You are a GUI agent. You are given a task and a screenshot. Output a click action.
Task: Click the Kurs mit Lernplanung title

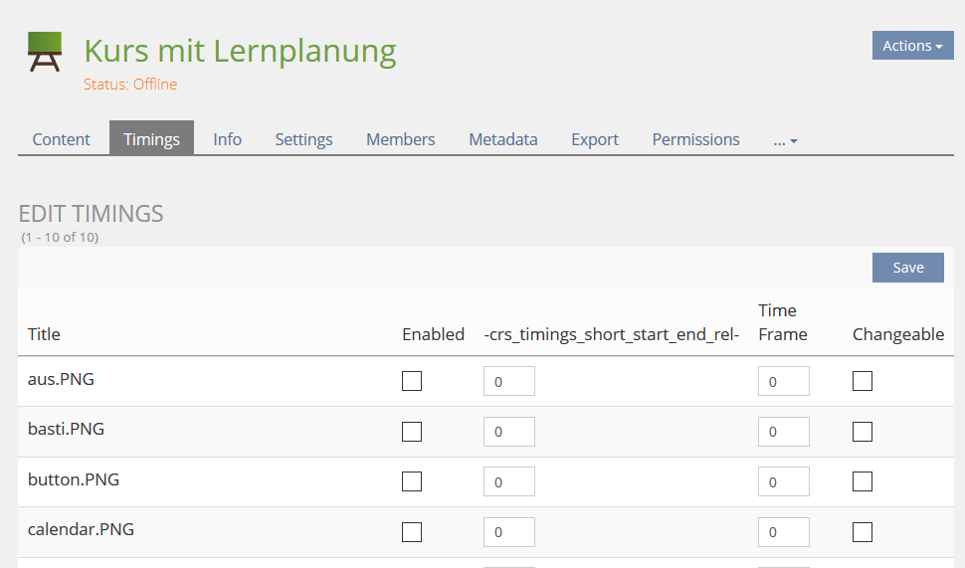[x=240, y=51]
